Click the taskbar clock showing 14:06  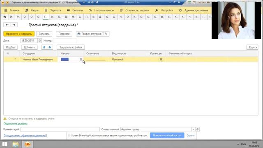tap(254, 144)
